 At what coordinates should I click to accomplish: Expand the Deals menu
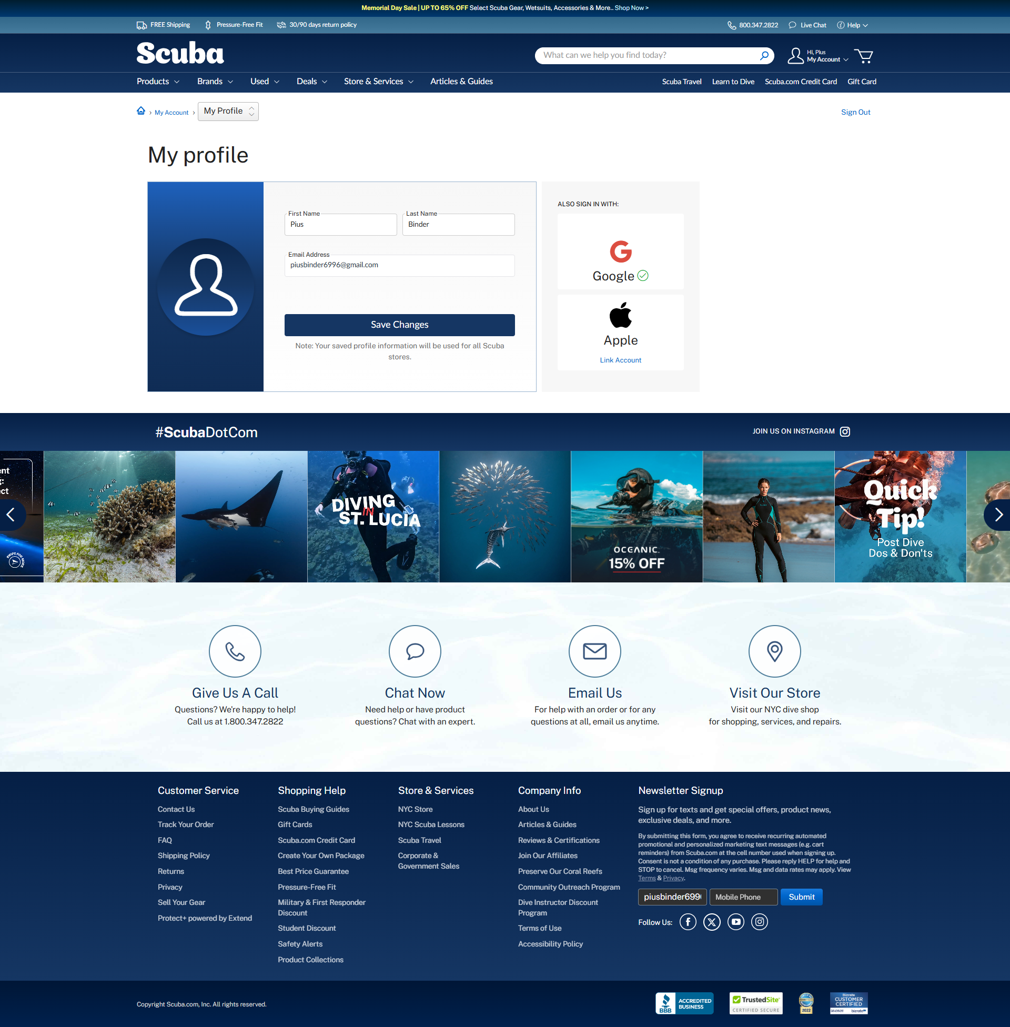point(312,82)
